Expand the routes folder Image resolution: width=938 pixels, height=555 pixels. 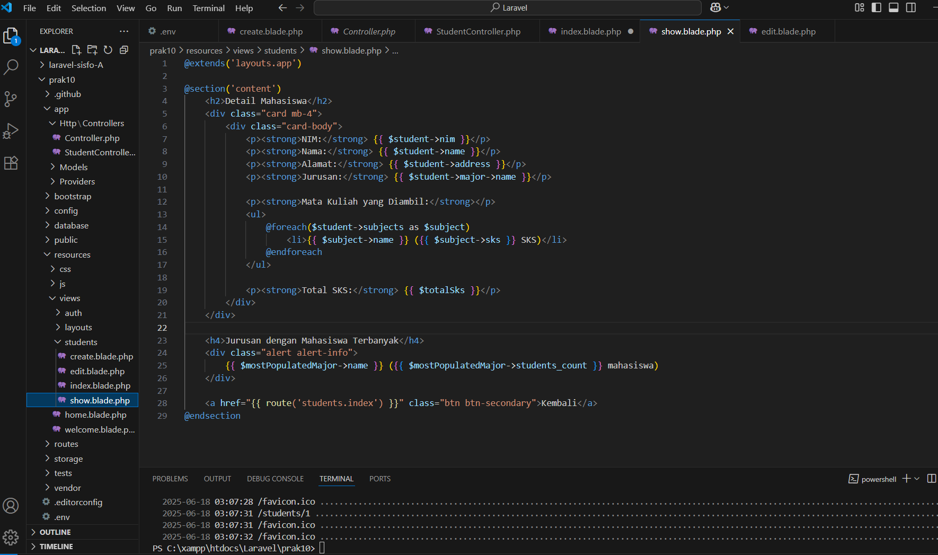[x=66, y=444]
